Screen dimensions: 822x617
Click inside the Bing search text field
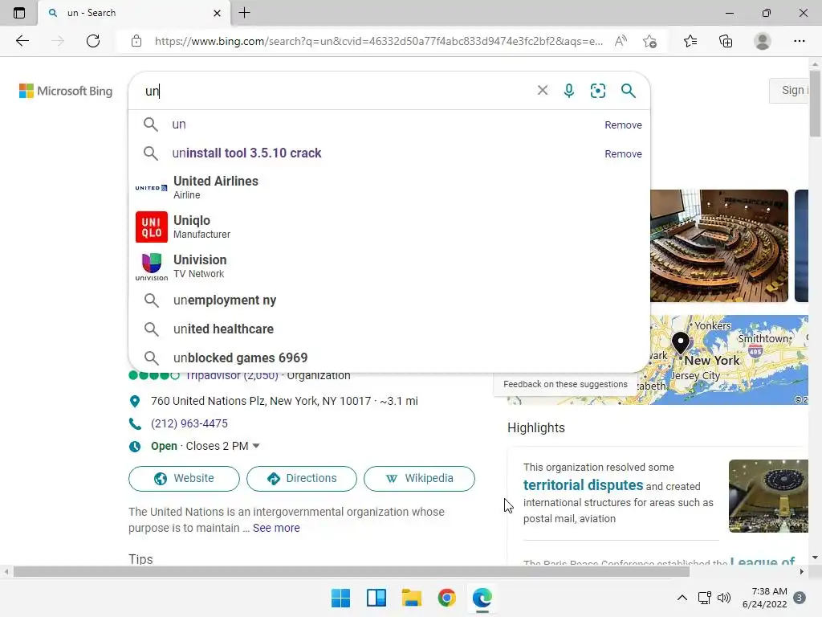coord(336,91)
